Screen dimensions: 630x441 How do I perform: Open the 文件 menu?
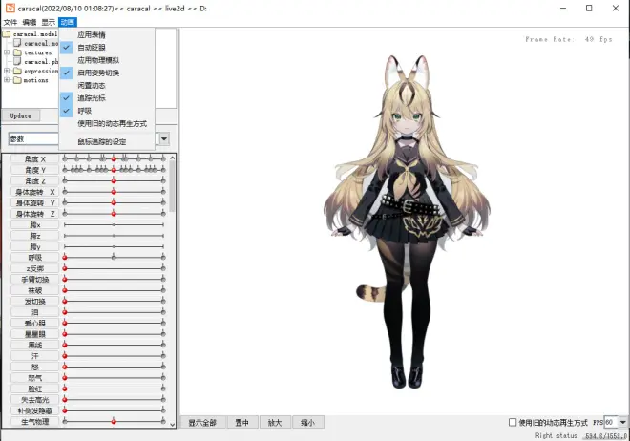(x=10, y=22)
